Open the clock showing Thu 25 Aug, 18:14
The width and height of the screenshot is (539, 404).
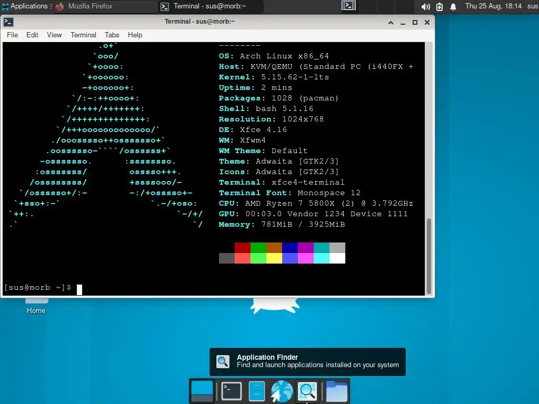pyautogui.click(x=493, y=6)
